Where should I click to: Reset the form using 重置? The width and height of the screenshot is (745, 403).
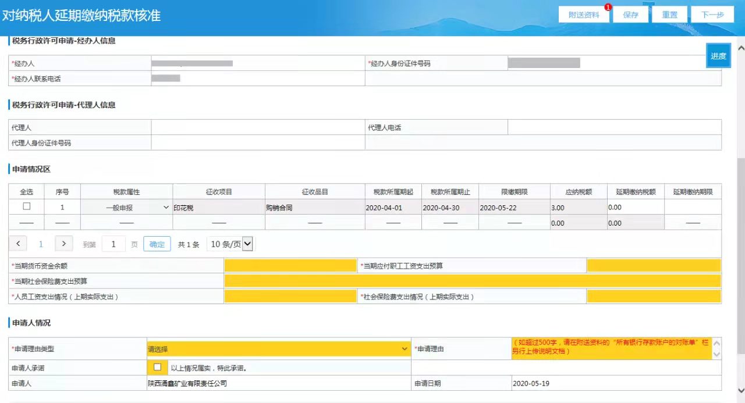pyautogui.click(x=669, y=14)
